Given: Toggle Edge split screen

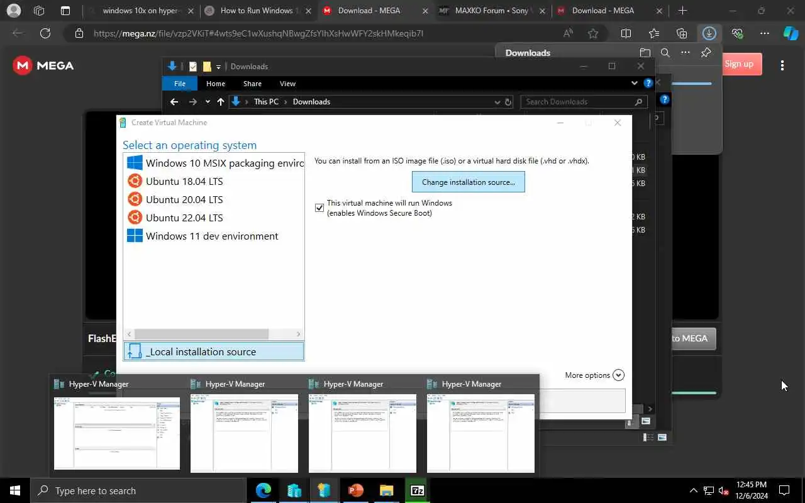Looking at the screenshot, I should click(x=626, y=33).
